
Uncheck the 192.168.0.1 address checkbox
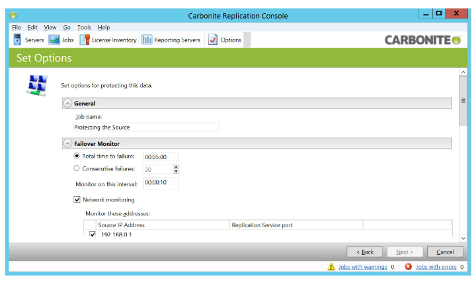(x=93, y=234)
